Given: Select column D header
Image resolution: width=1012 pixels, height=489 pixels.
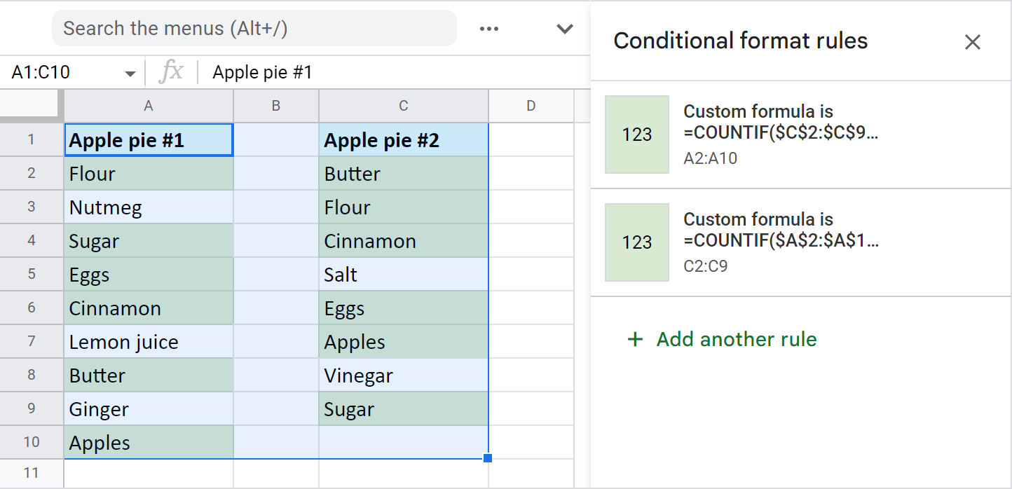Looking at the screenshot, I should tap(531, 105).
